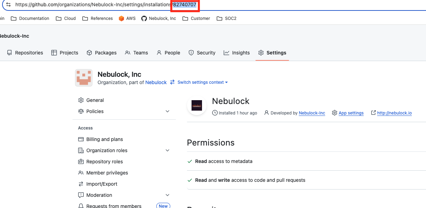Click the Nebulock app title heading
Viewport: 426px width, 208px height.
click(x=231, y=101)
